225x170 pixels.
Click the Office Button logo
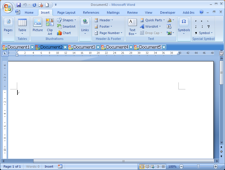[x=8, y=8]
